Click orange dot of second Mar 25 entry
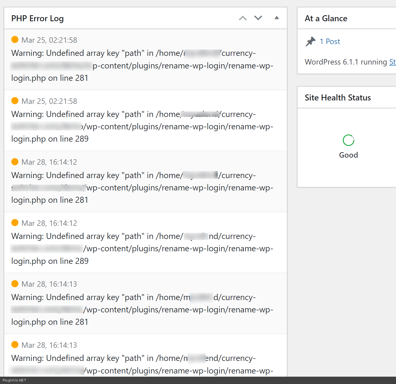The height and width of the screenshot is (384, 396). coord(15,101)
